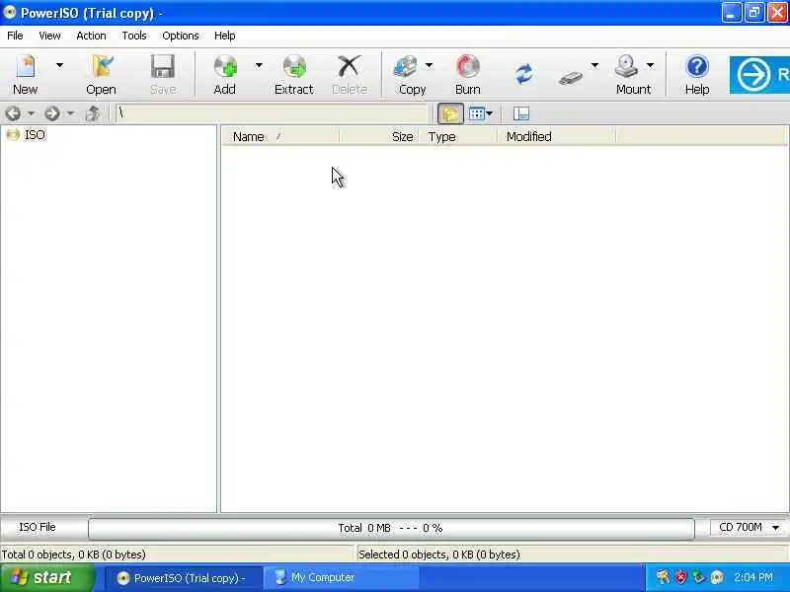The width and height of the screenshot is (790, 592).
Task: Expand the Mount button dropdown arrow
Action: pyautogui.click(x=650, y=65)
